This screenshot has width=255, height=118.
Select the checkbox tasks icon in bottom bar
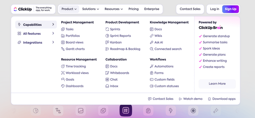coord(103,111)
